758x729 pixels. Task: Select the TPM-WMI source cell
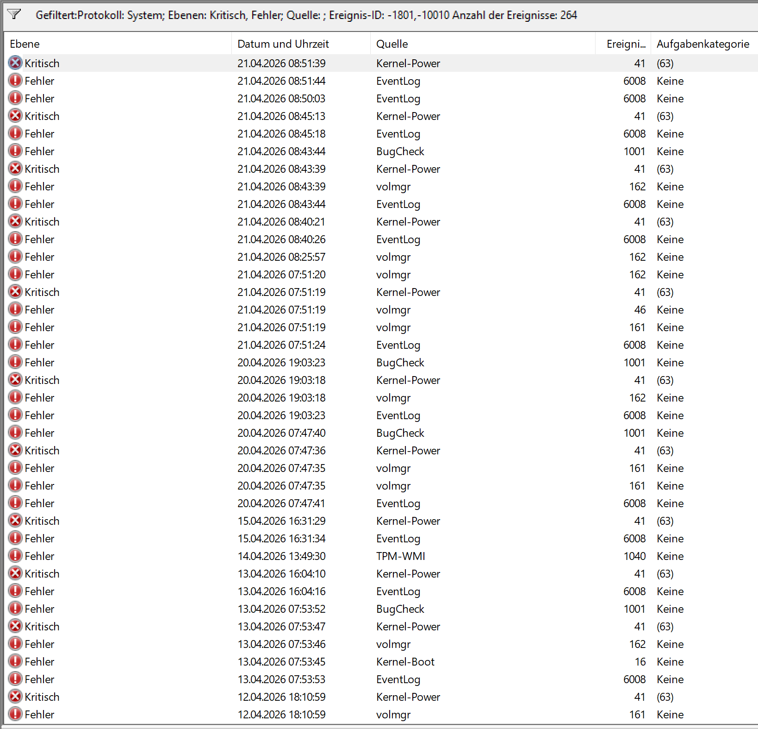click(401, 556)
